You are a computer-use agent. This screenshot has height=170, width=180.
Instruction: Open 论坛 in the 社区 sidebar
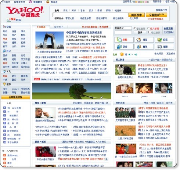tap(23, 55)
